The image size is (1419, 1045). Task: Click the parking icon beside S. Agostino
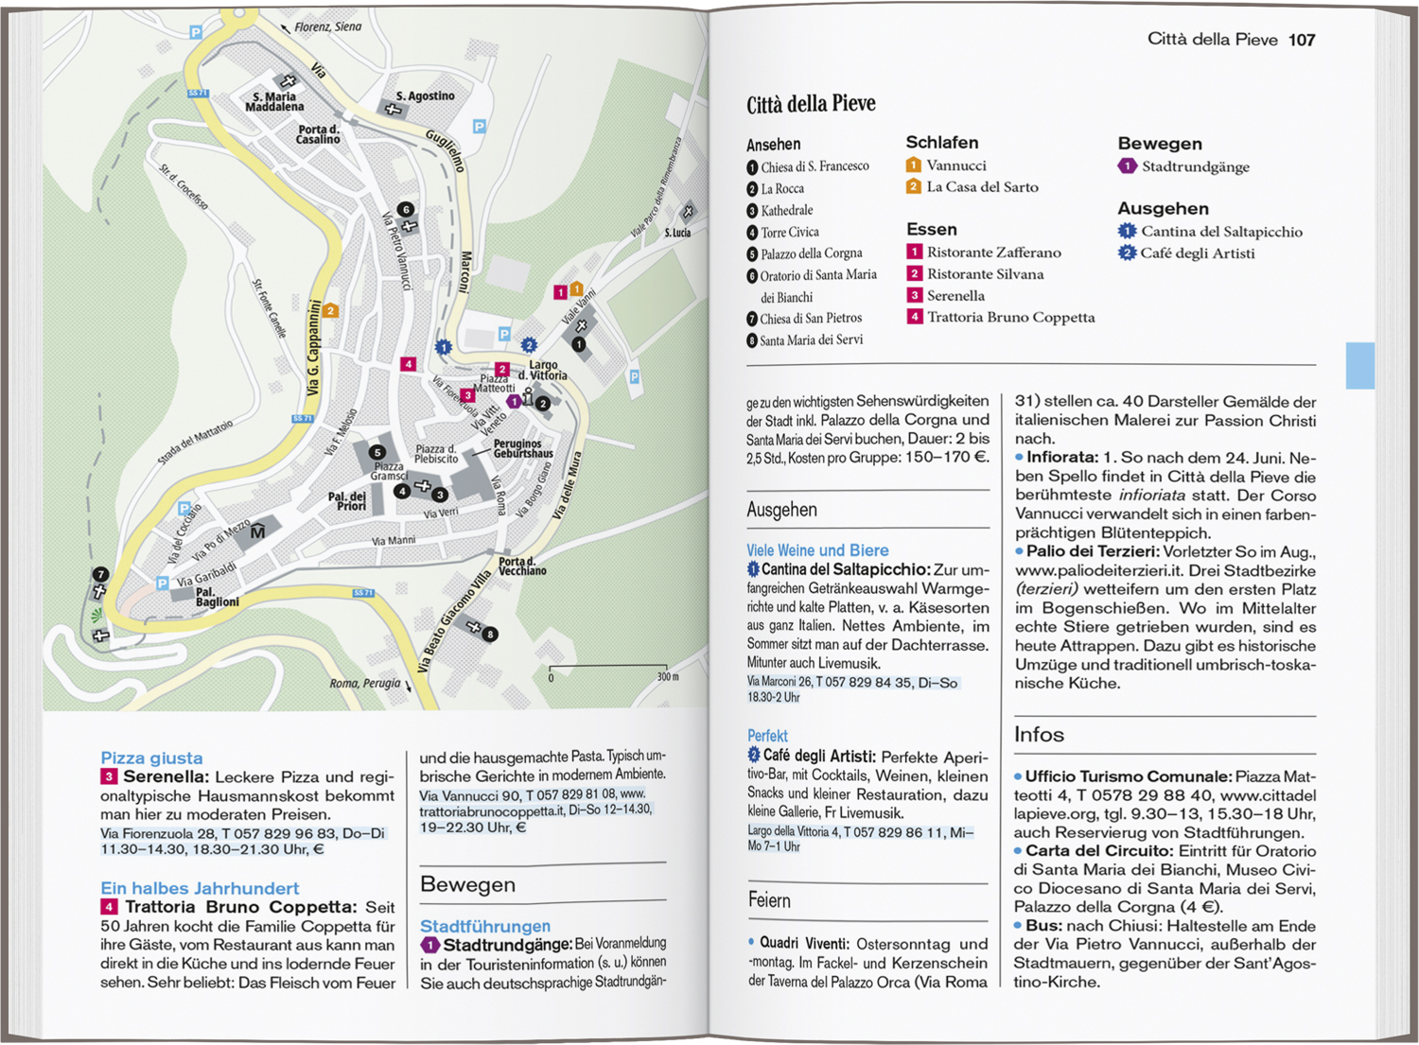tap(480, 127)
